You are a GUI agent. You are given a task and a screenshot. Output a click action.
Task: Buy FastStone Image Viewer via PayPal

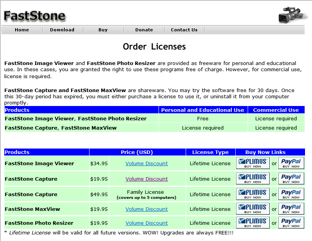point(291,163)
